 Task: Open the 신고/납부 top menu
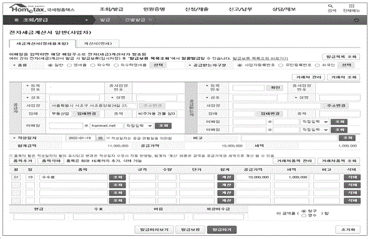pyautogui.click(x=240, y=9)
